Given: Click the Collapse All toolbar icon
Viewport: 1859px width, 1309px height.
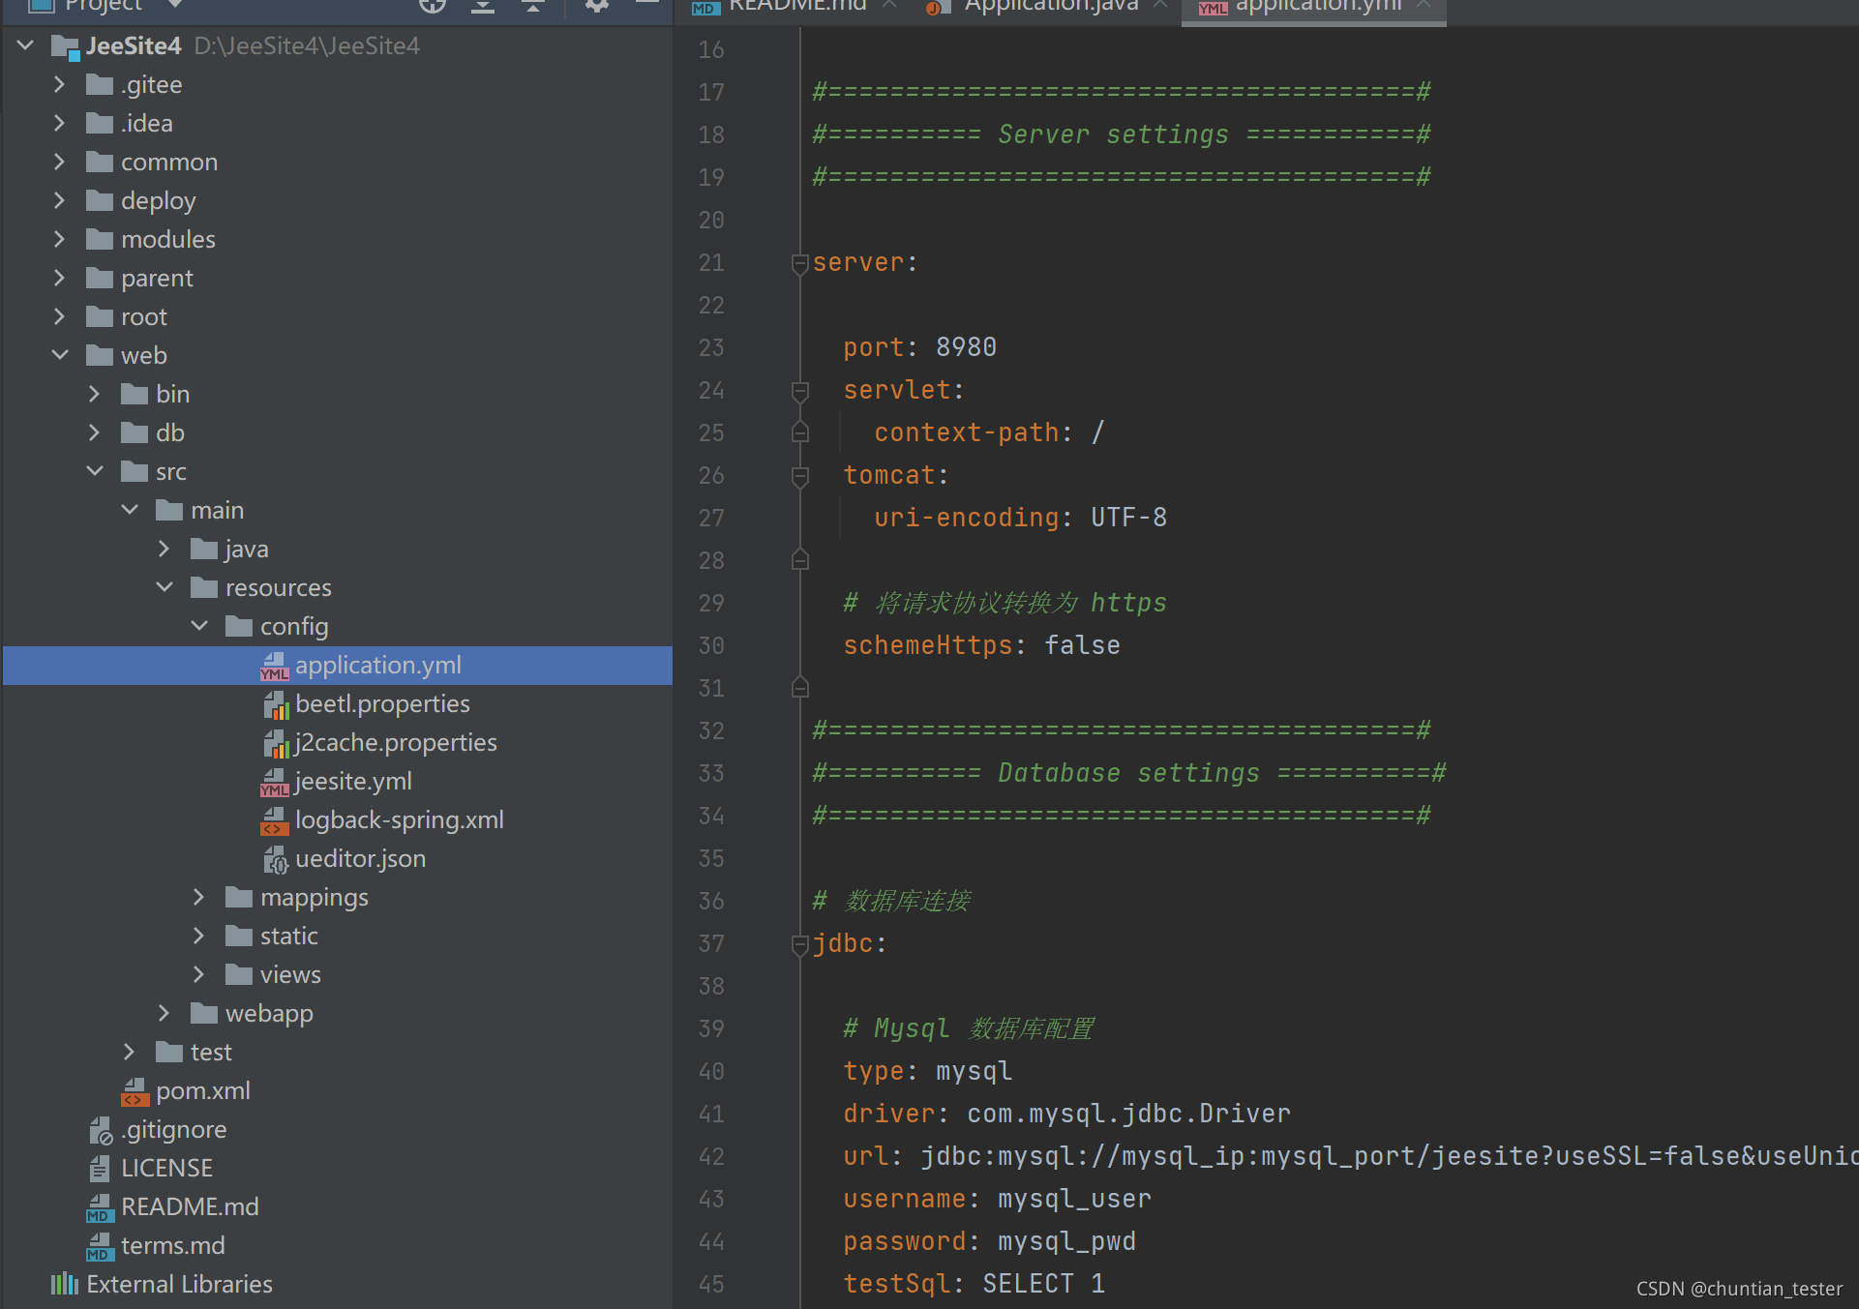Looking at the screenshot, I should pyautogui.click(x=532, y=6).
